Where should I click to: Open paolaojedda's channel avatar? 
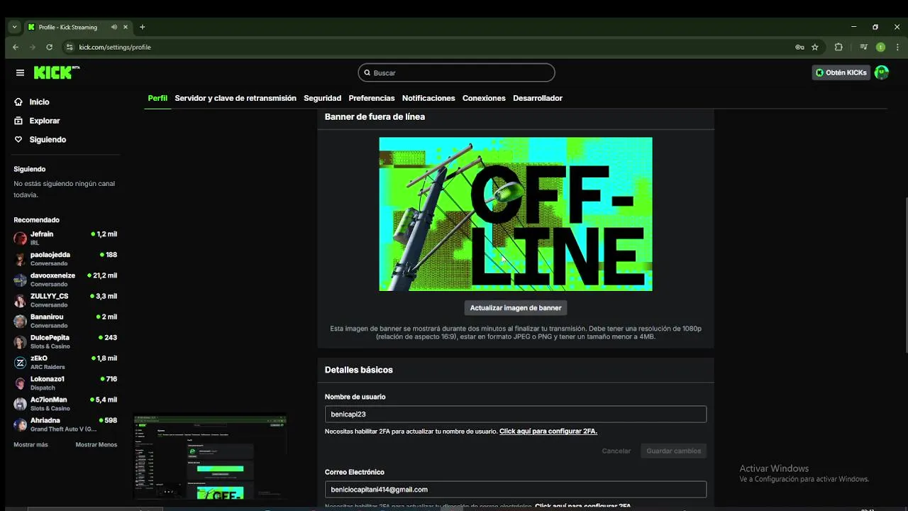[20, 259]
